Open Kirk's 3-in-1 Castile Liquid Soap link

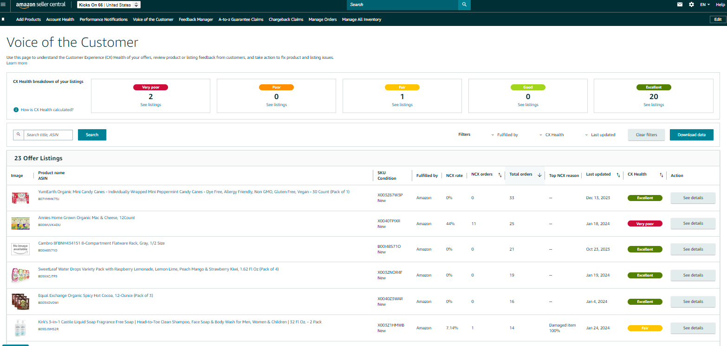click(180, 322)
